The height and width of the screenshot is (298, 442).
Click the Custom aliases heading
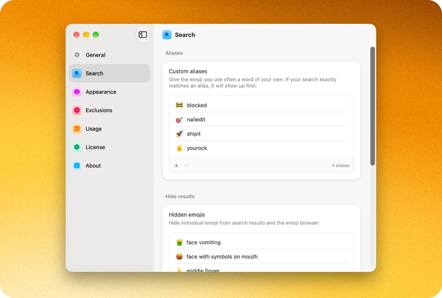[188, 71]
